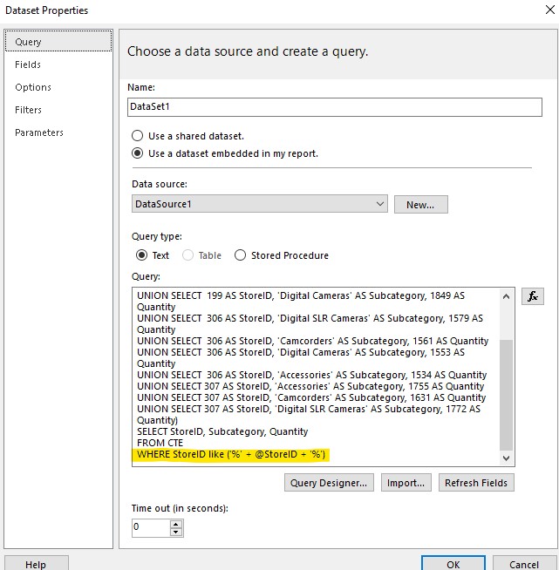Increase the time out with up stepper
559x570 pixels.
point(176,524)
